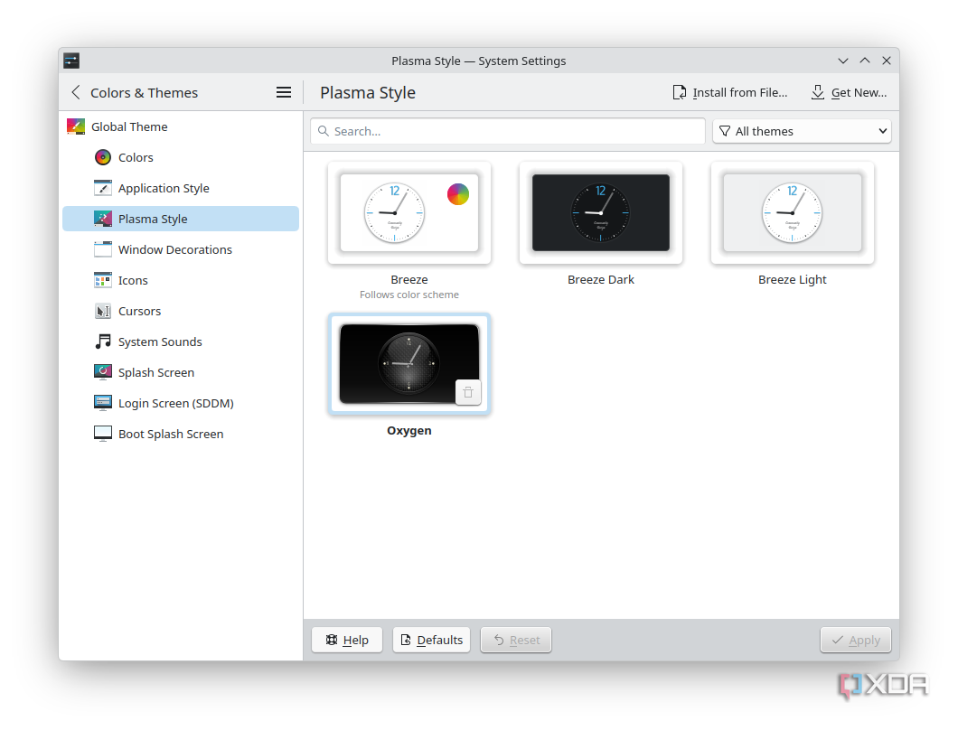
Task: Open the hamburger menu in sidebar header
Action: click(x=284, y=92)
